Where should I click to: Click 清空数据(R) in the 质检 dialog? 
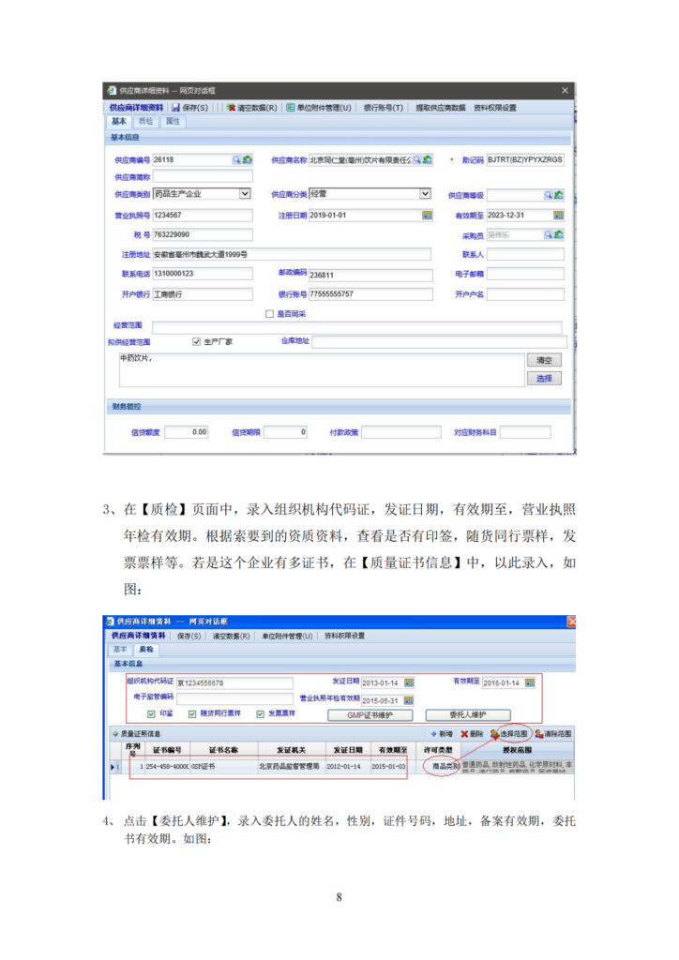point(232,637)
